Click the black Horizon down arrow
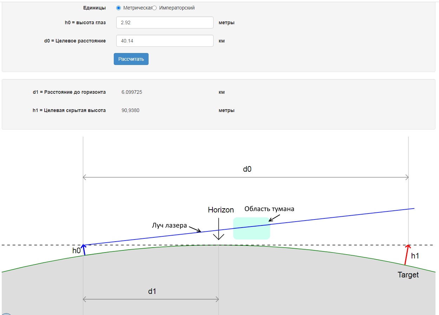 coord(219,229)
